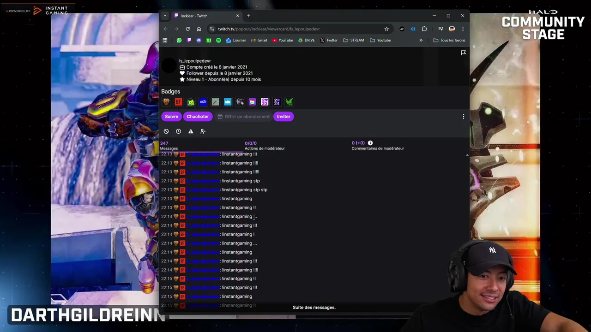Click the red BF badge
The height and width of the screenshot is (332, 591).
coord(179,102)
